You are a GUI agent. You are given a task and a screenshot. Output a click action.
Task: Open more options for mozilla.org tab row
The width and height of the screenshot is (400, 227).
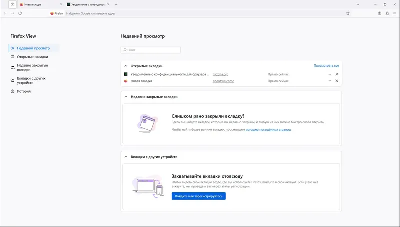click(x=329, y=74)
